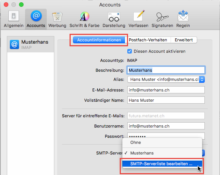Expand the Alias dropdown arrows
220x175 pixels.
pyautogui.click(x=202, y=79)
